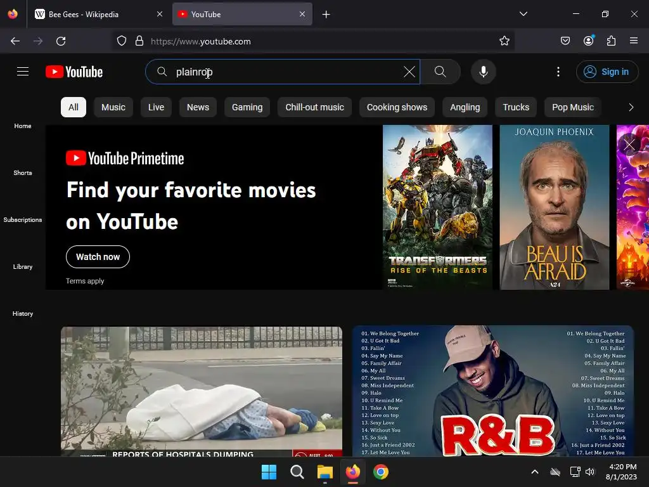Viewport: 649px width, 487px height.
Task: Show more filter chips with right arrow
Action: [x=631, y=107]
